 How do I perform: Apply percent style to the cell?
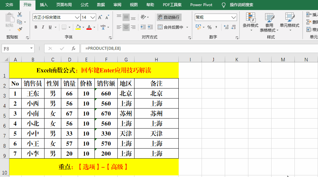pyautogui.click(x=209, y=27)
